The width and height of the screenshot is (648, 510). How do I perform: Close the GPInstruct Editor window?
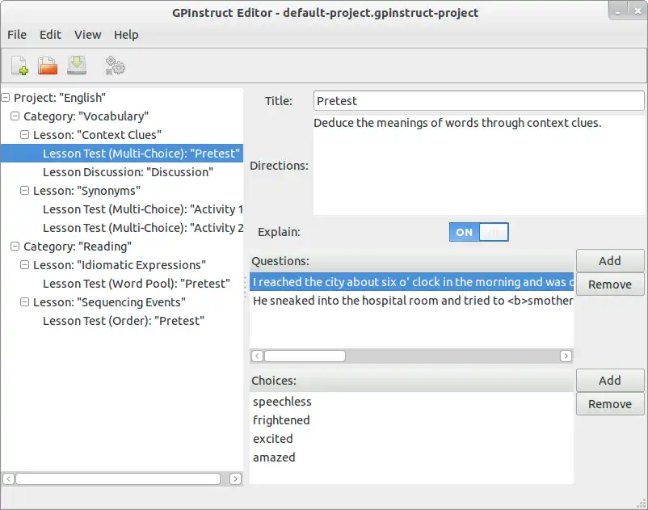[x=637, y=11]
